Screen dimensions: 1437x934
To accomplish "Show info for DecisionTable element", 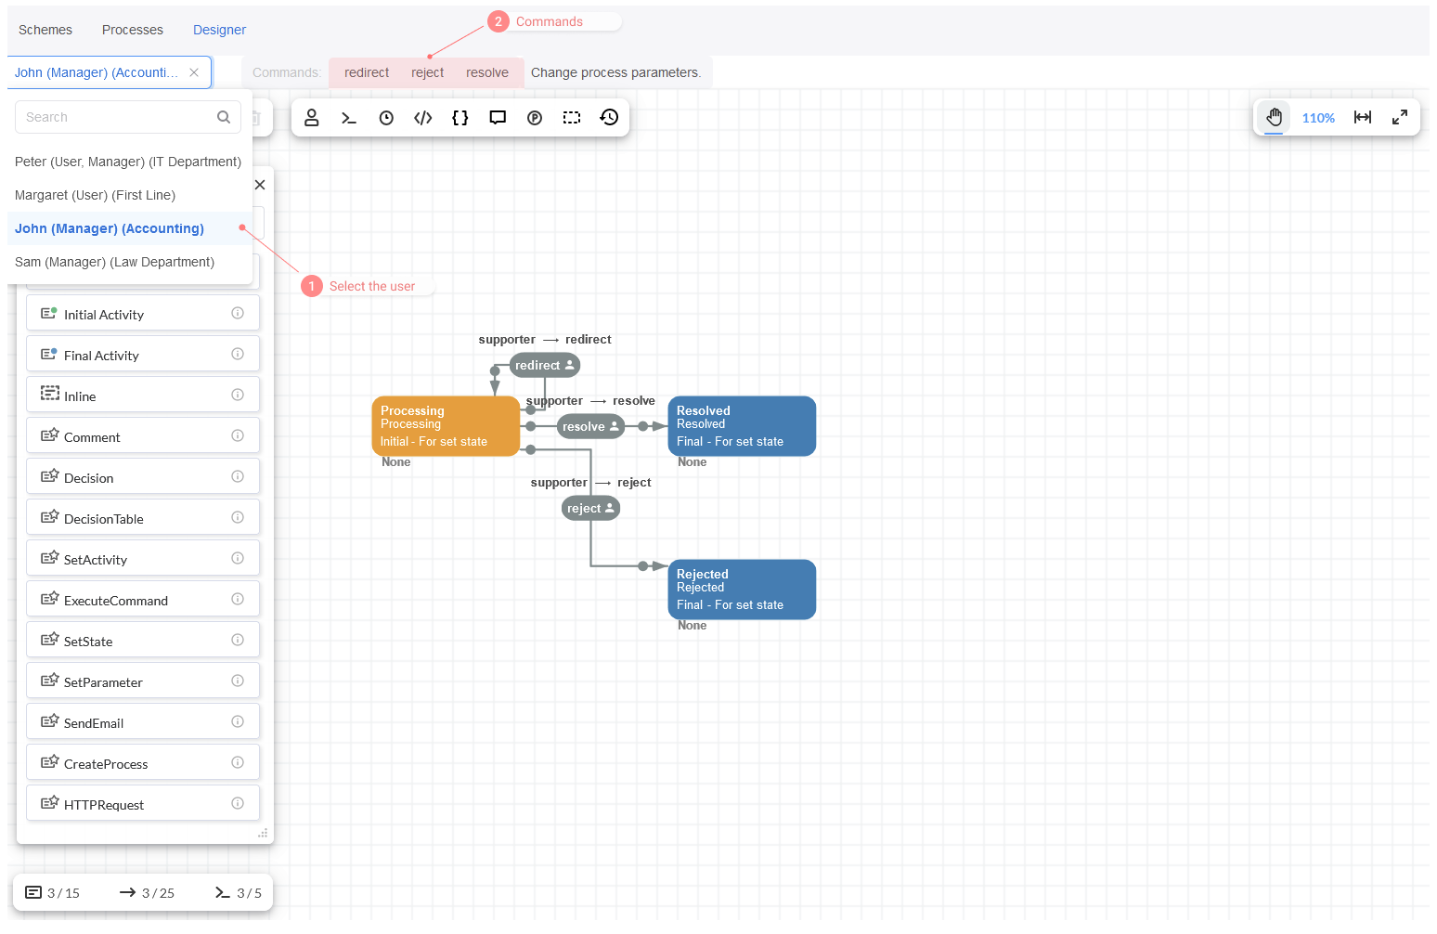I will (238, 517).
